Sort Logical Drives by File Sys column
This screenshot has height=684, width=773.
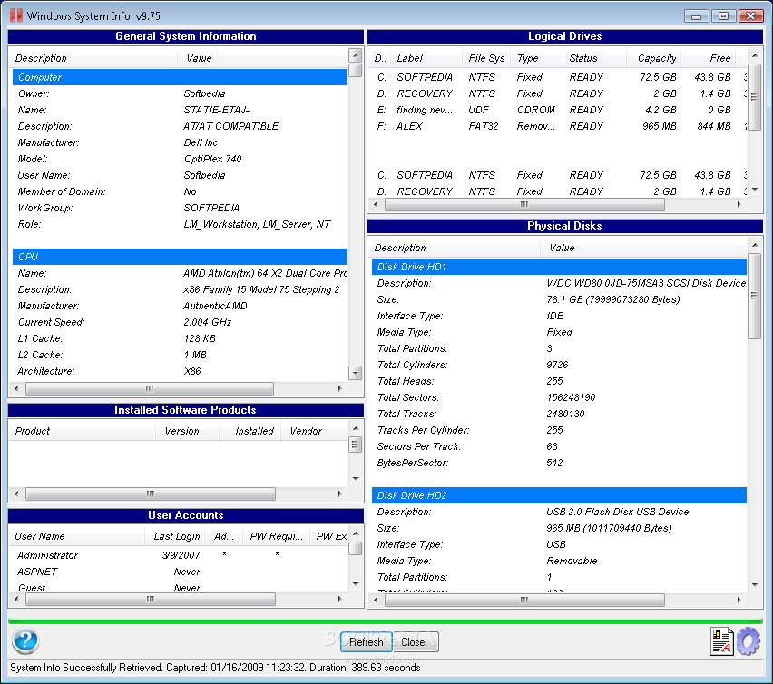click(x=486, y=58)
